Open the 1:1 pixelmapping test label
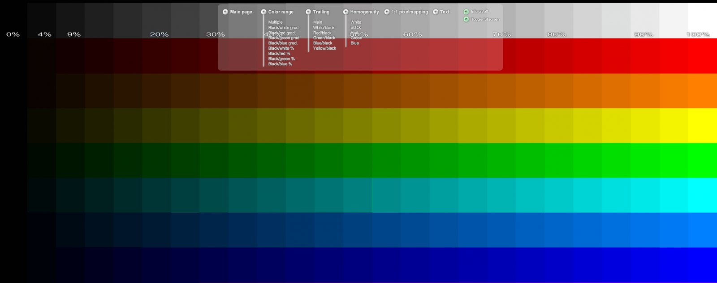The width and height of the screenshot is (717, 283). pos(410,12)
